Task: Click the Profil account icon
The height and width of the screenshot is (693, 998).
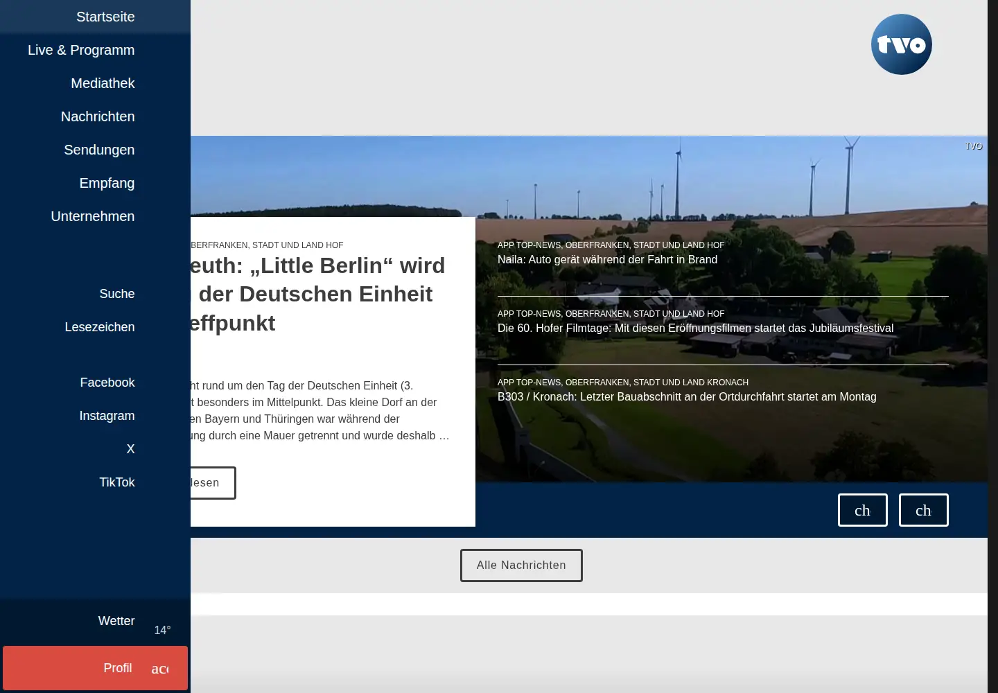Action: tap(160, 669)
